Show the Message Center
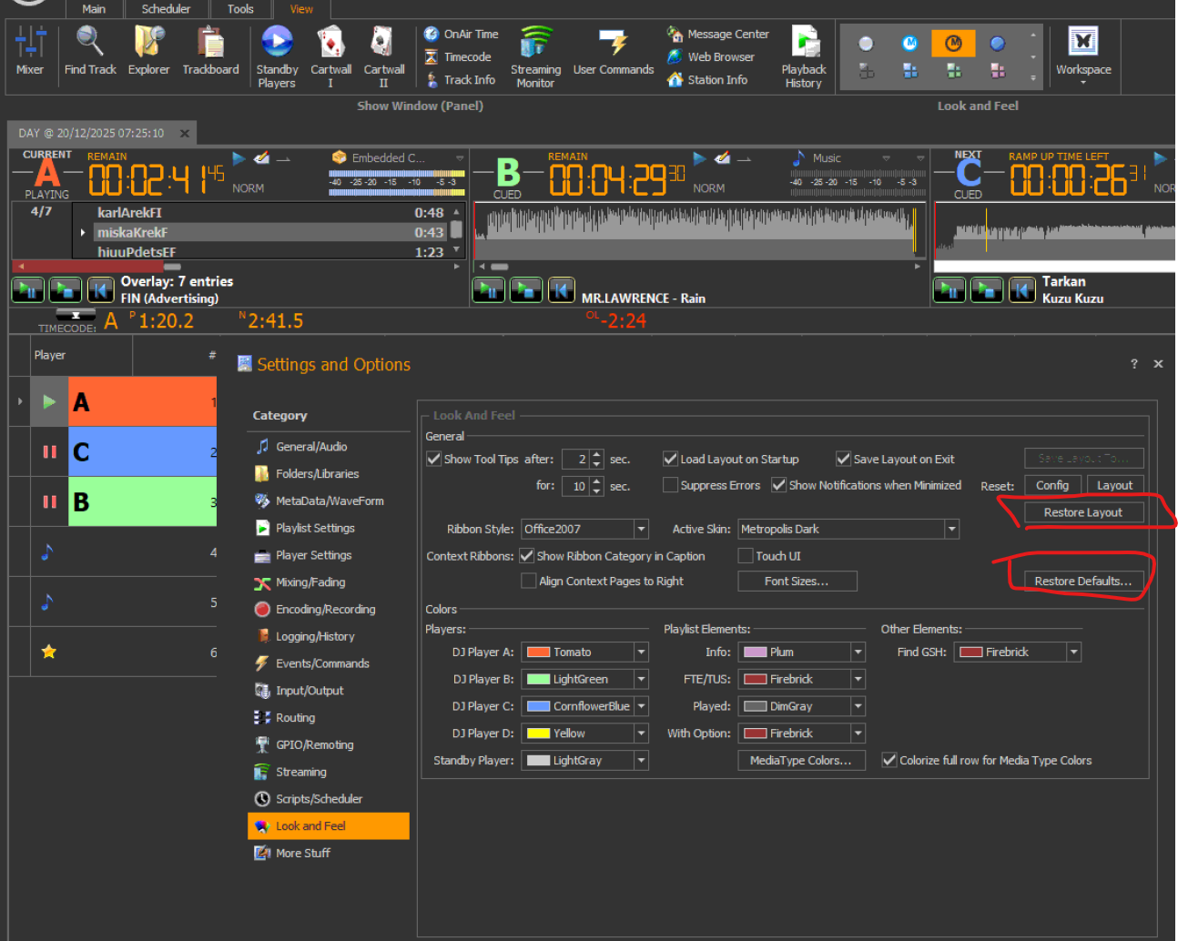The width and height of the screenshot is (1178, 941). (x=717, y=35)
